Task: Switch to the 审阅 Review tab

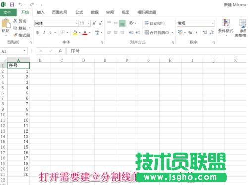Action: [x=110, y=12]
